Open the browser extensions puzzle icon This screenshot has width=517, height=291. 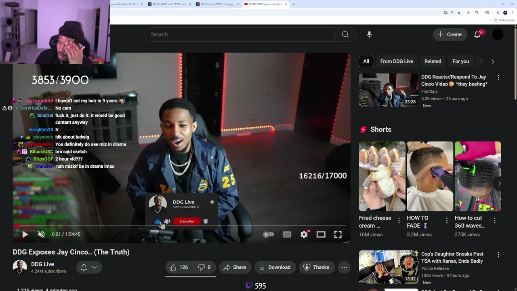[476, 13]
